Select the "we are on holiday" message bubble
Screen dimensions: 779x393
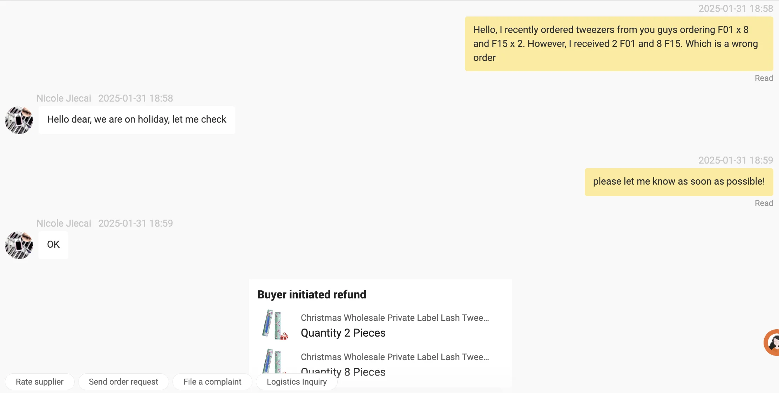(137, 120)
